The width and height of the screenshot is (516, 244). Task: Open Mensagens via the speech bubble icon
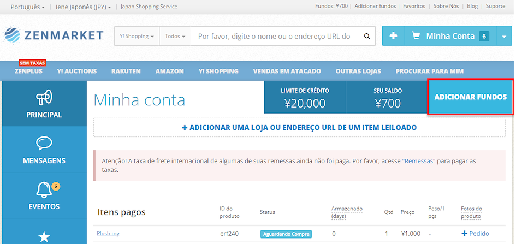pyautogui.click(x=44, y=143)
